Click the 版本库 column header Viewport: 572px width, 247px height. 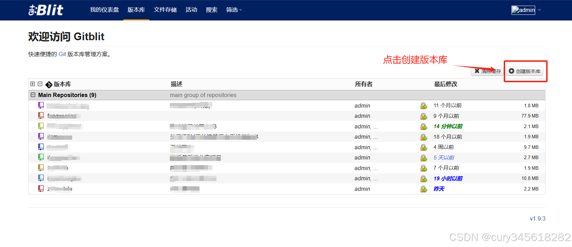[62, 84]
